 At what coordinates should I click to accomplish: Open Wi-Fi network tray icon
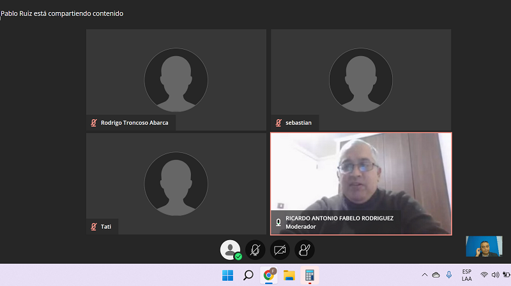(x=484, y=275)
